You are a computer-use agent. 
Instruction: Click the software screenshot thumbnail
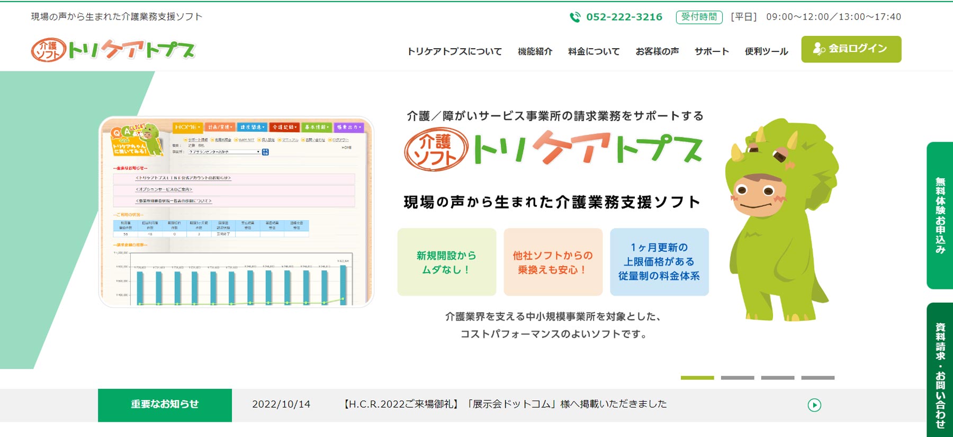[x=236, y=212]
